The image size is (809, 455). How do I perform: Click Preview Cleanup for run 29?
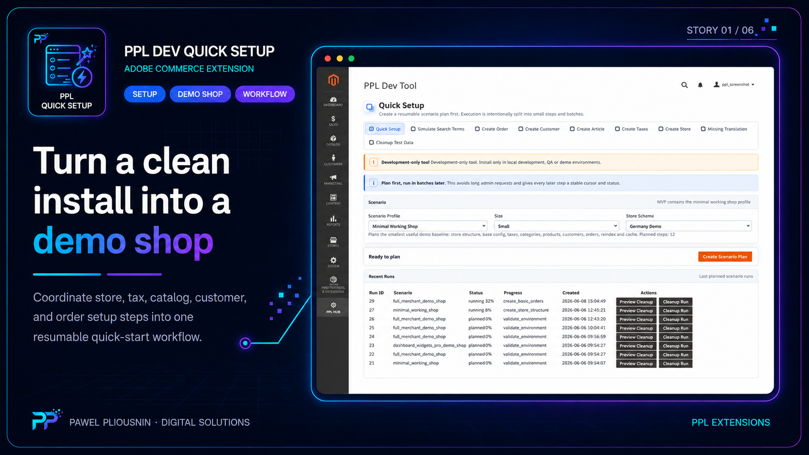[636, 302]
